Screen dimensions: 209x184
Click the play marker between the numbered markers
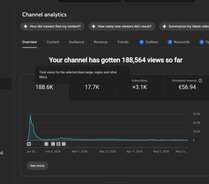pyautogui.click(x=58, y=144)
